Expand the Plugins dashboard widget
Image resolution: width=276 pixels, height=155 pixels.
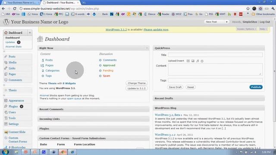94,129
